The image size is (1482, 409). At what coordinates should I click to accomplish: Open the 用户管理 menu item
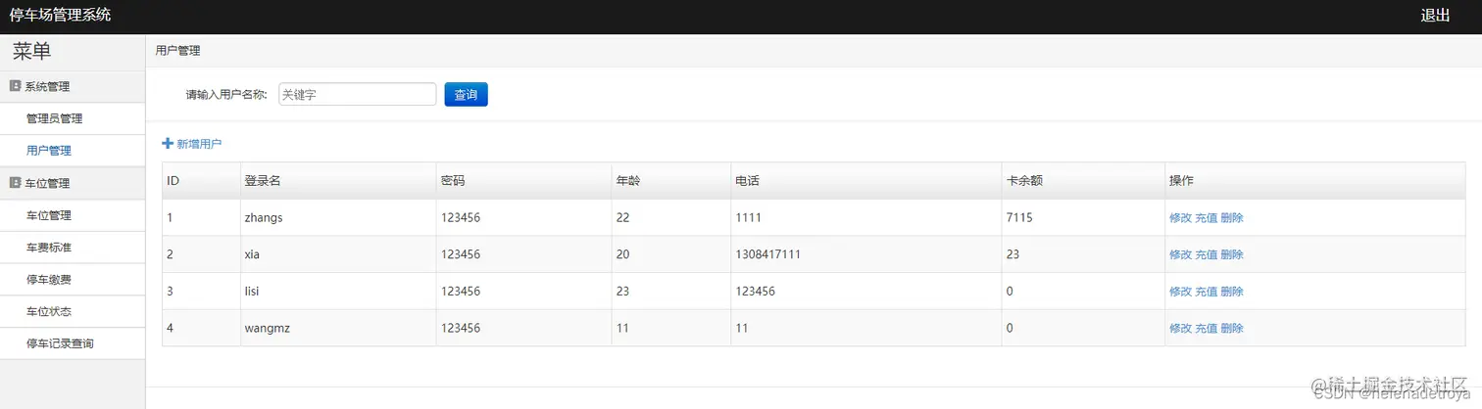click(73, 151)
